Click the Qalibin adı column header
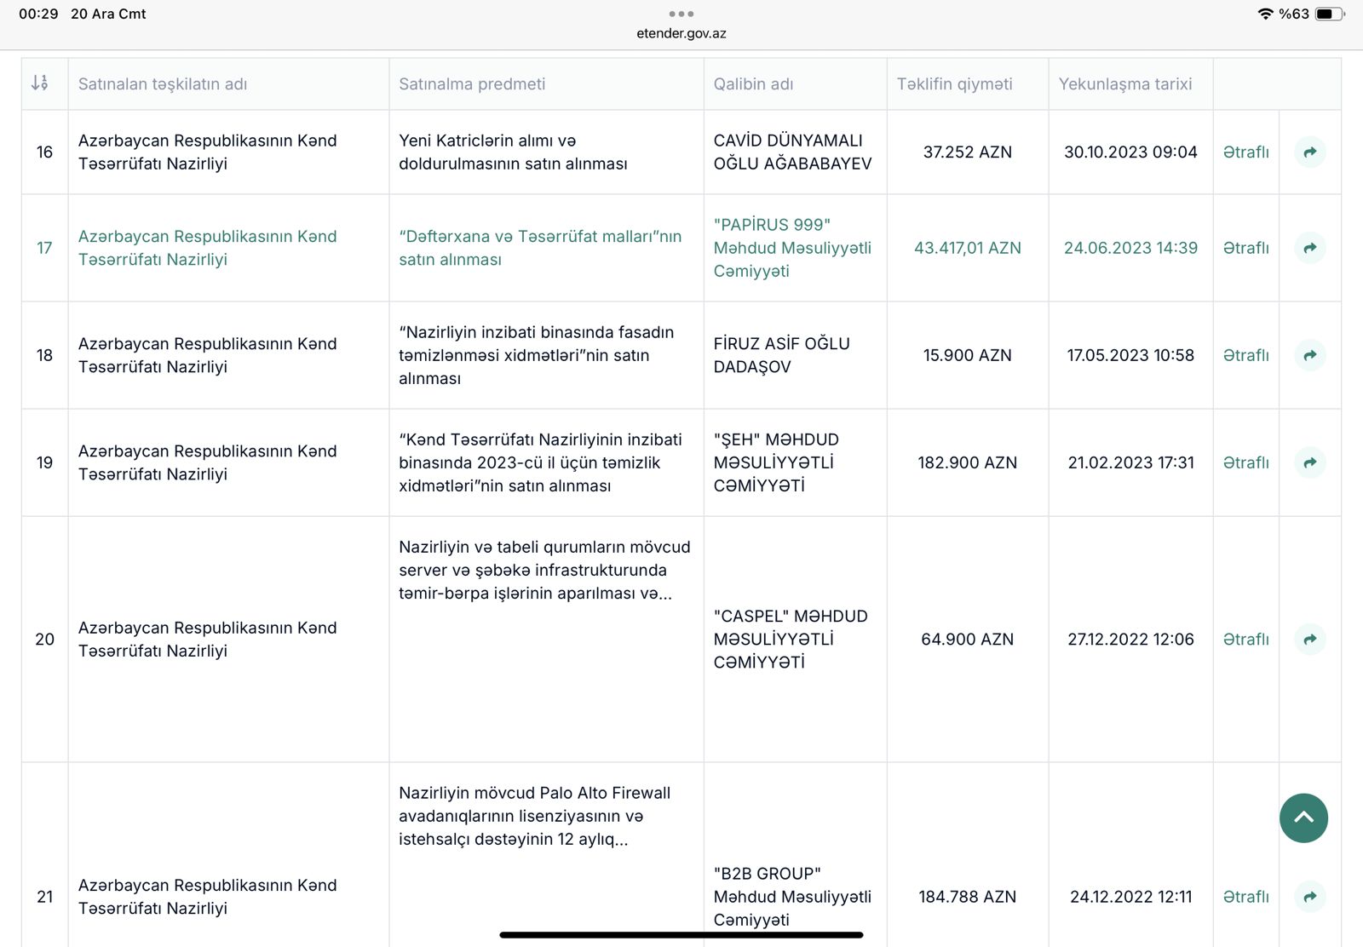 753,83
